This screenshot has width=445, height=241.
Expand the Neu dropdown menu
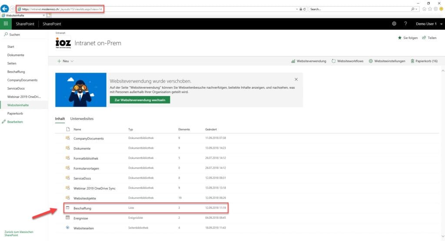point(65,61)
